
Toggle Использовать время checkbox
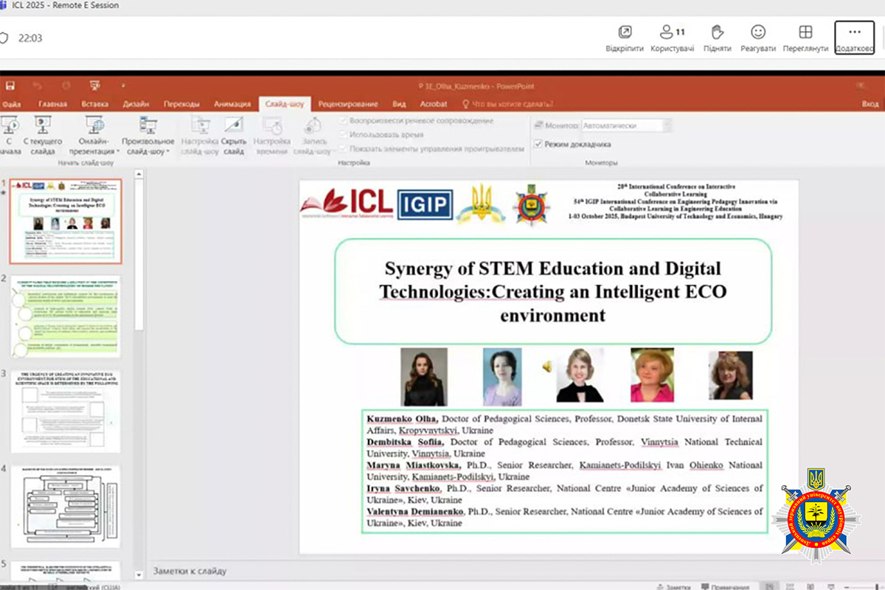pos(344,135)
